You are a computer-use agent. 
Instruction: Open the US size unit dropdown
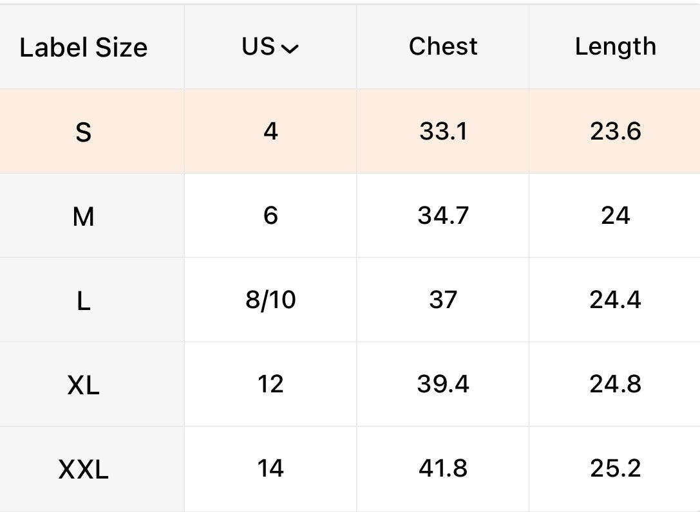[270, 47]
